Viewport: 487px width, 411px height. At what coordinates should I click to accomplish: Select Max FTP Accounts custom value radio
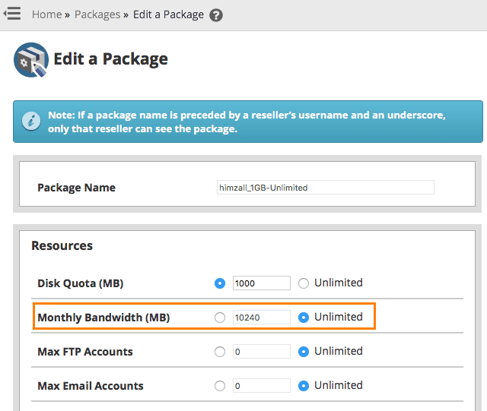pos(220,352)
